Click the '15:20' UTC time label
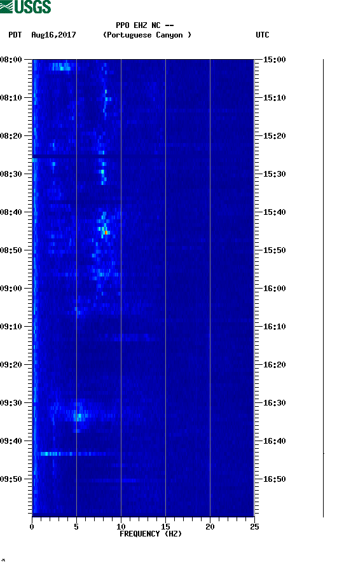351x567 pixels. 274,136
